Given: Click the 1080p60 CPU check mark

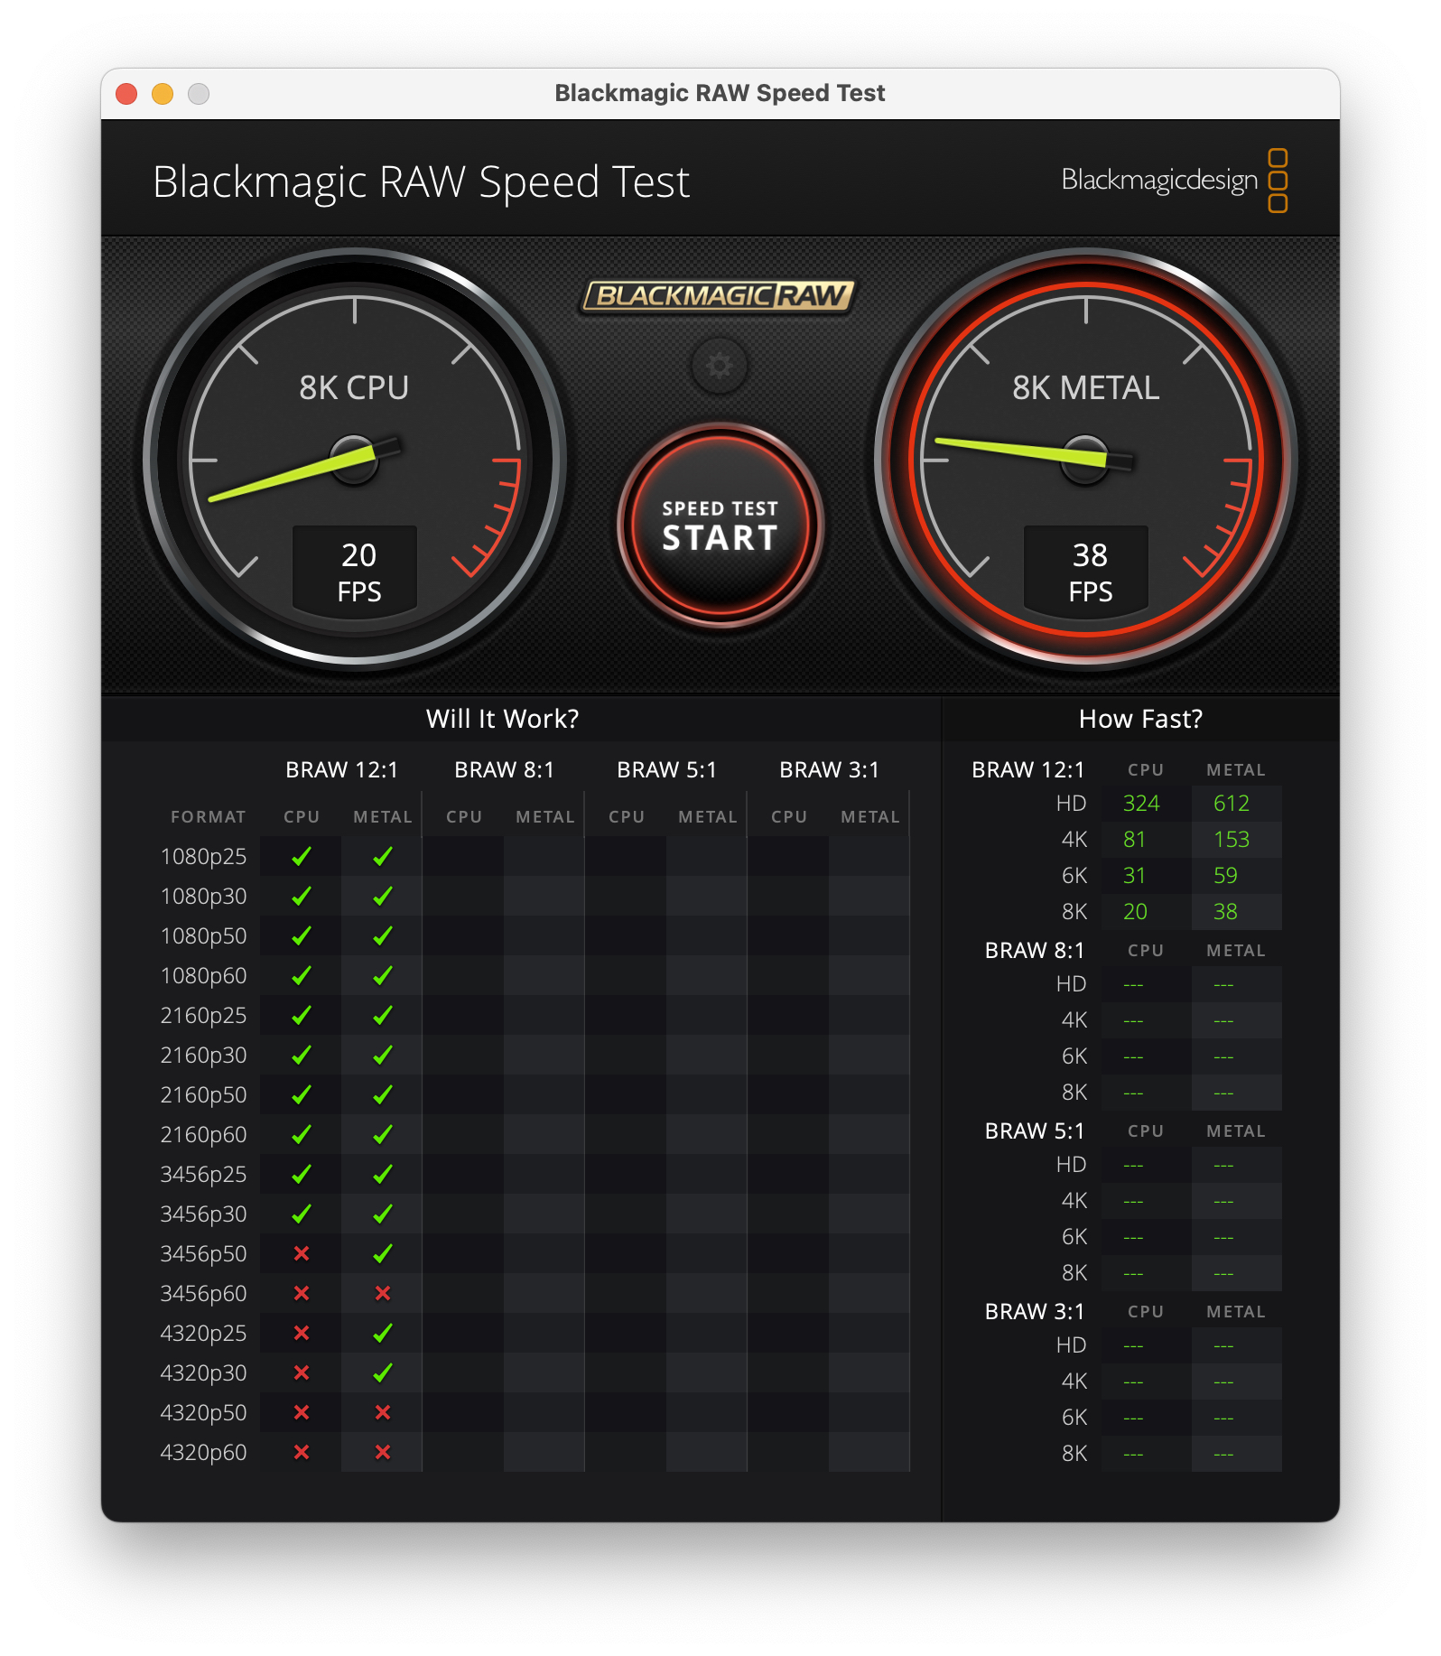Looking at the screenshot, I should coord(302,975).
